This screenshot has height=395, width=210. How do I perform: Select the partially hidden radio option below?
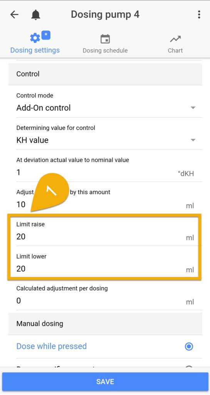tap(189, 368)
